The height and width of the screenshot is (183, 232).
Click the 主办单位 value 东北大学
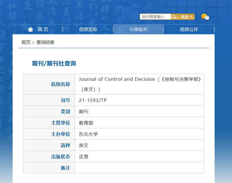[88, 134]
